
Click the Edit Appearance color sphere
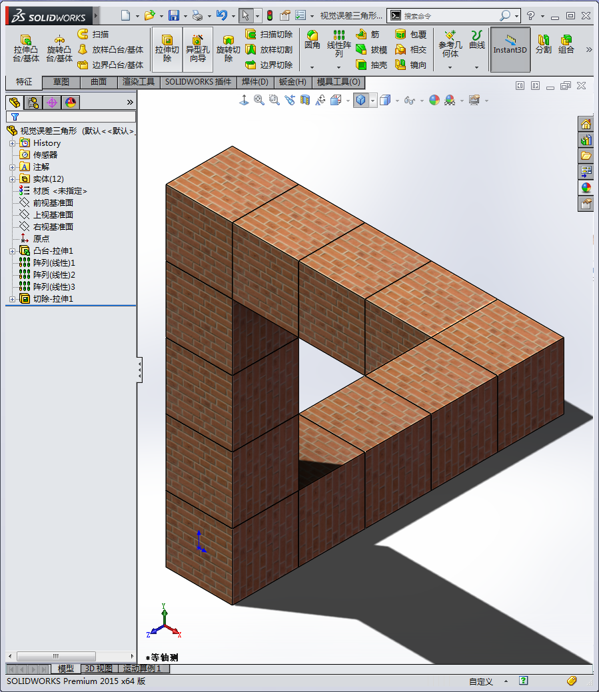(x=434, y=100)
